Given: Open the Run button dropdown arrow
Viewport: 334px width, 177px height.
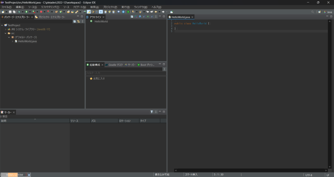Looking at the screenshot, I should (30, 12).
